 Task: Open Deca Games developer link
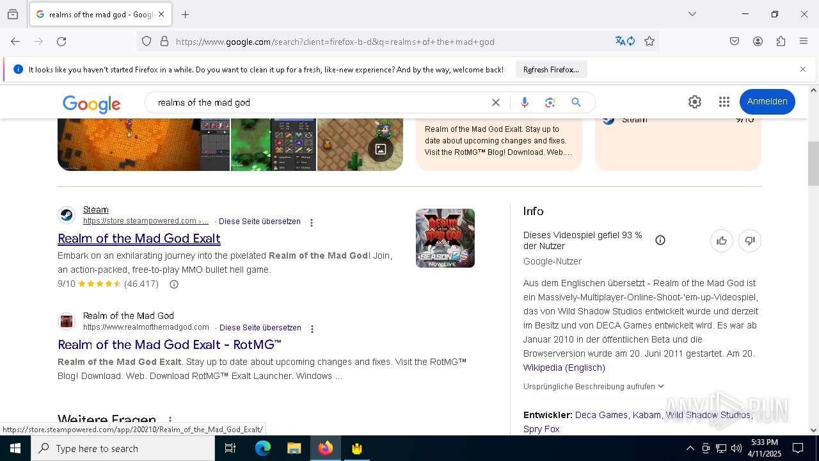(601, 415)
